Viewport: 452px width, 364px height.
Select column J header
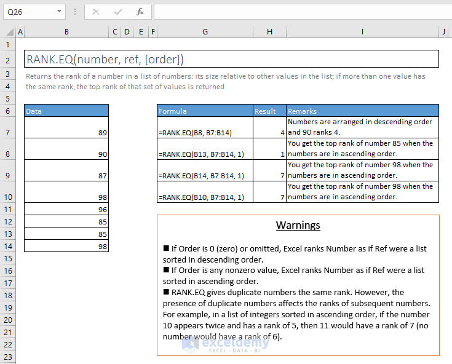pyautogui.click(x=444, y=32)
